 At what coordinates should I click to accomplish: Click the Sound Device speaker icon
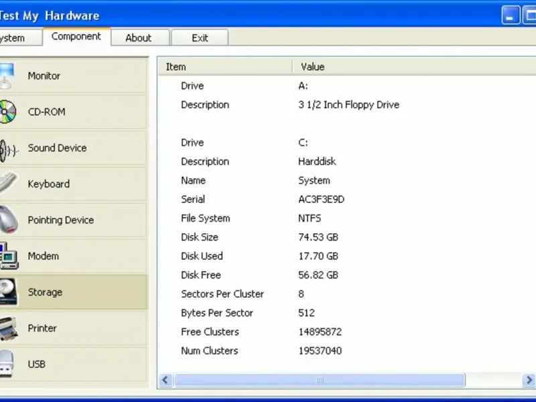pos(8,149)
